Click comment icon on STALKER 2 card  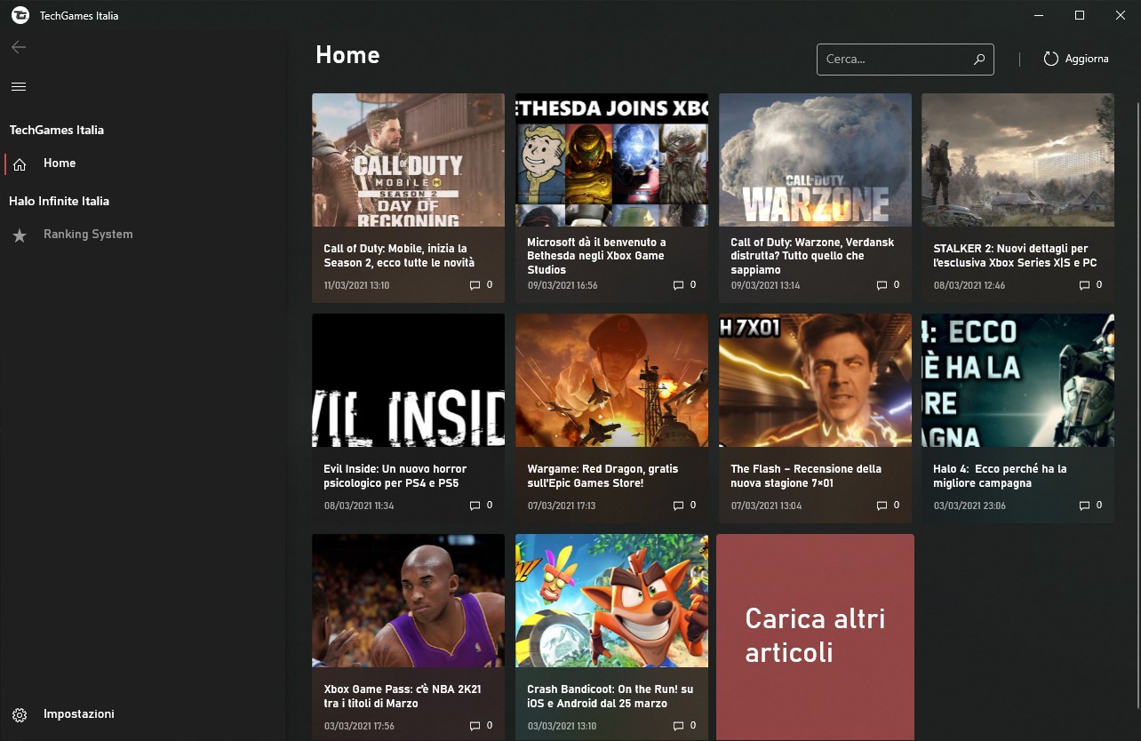(1085, 285)
